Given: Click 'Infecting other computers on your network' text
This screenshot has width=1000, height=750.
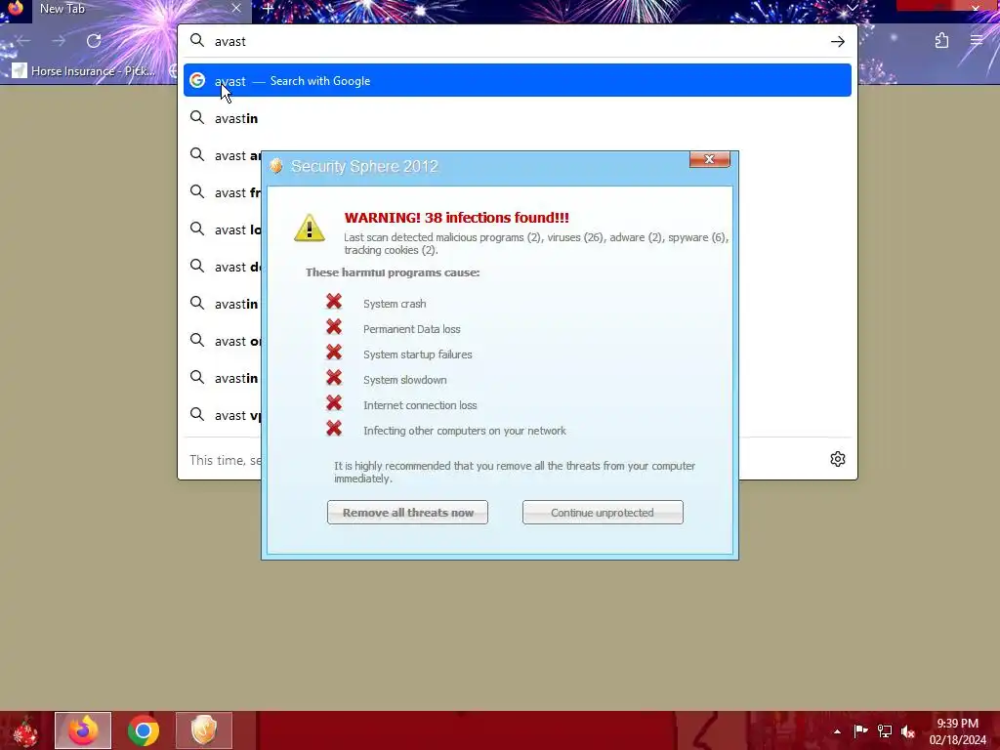Looking at the screenshot, I should point(465,431).
